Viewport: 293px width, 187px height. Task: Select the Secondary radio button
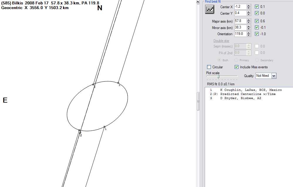click(x=257, y=60)
